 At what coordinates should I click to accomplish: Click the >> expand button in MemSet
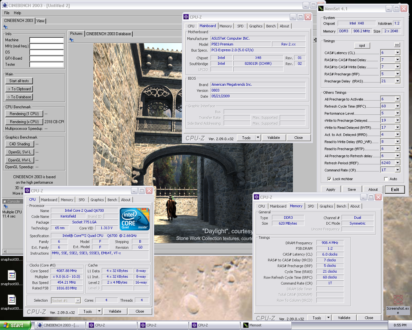[397, 45]
